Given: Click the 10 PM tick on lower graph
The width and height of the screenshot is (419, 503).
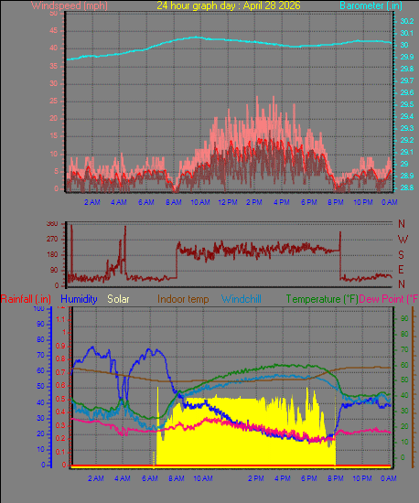Looking at the screenshot, I should (x=362, y=478).
